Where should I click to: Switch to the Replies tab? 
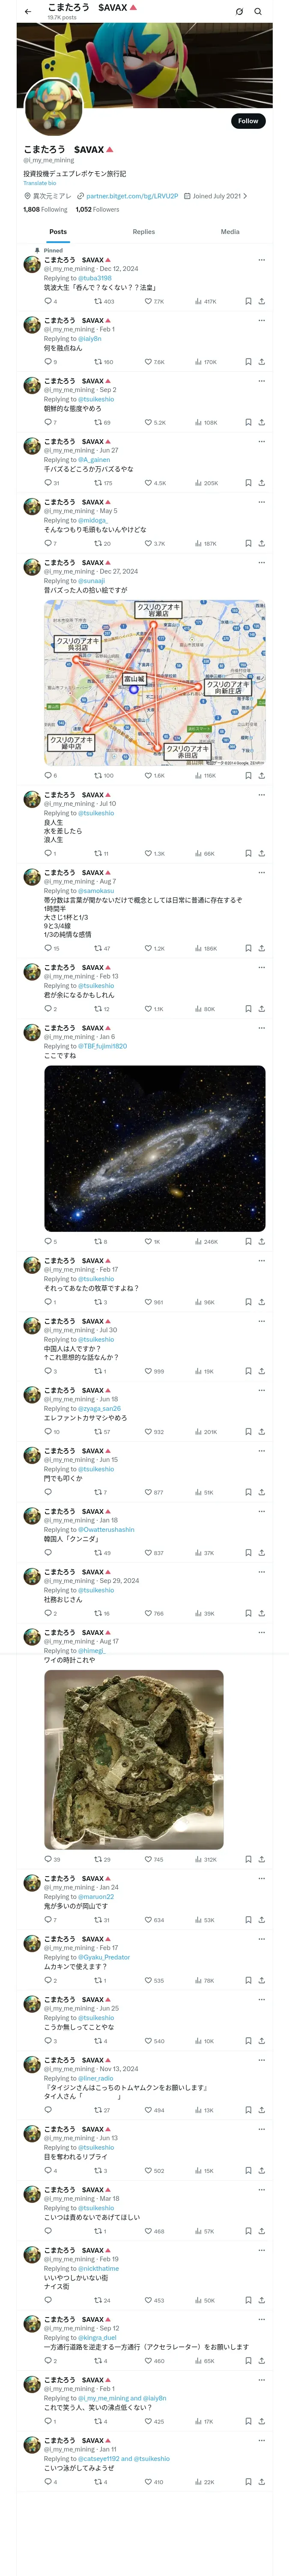click(x=143, y=232)
